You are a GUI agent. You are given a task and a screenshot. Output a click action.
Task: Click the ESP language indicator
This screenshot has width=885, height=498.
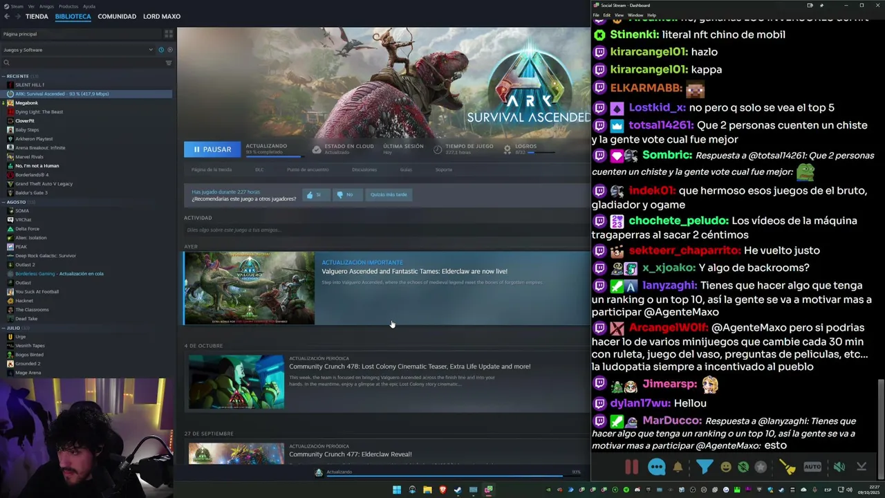click(x=828, y=490)
